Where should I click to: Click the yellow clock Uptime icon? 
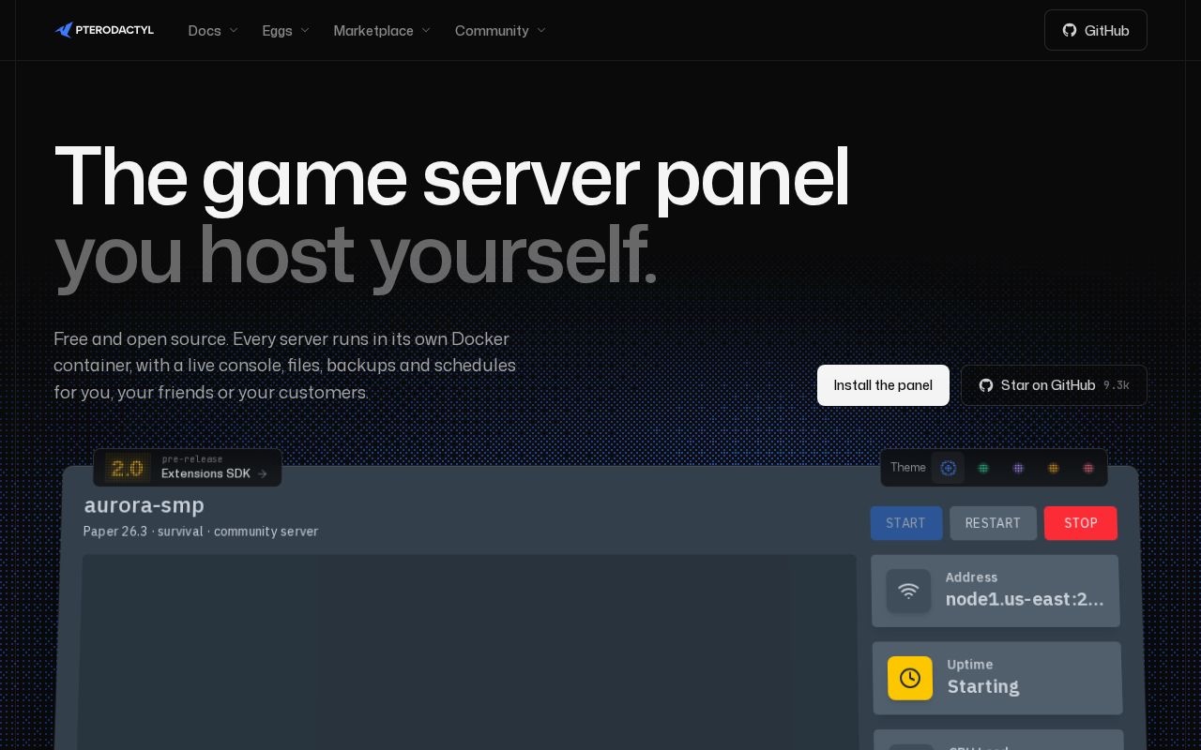click(x=910, y=678)
